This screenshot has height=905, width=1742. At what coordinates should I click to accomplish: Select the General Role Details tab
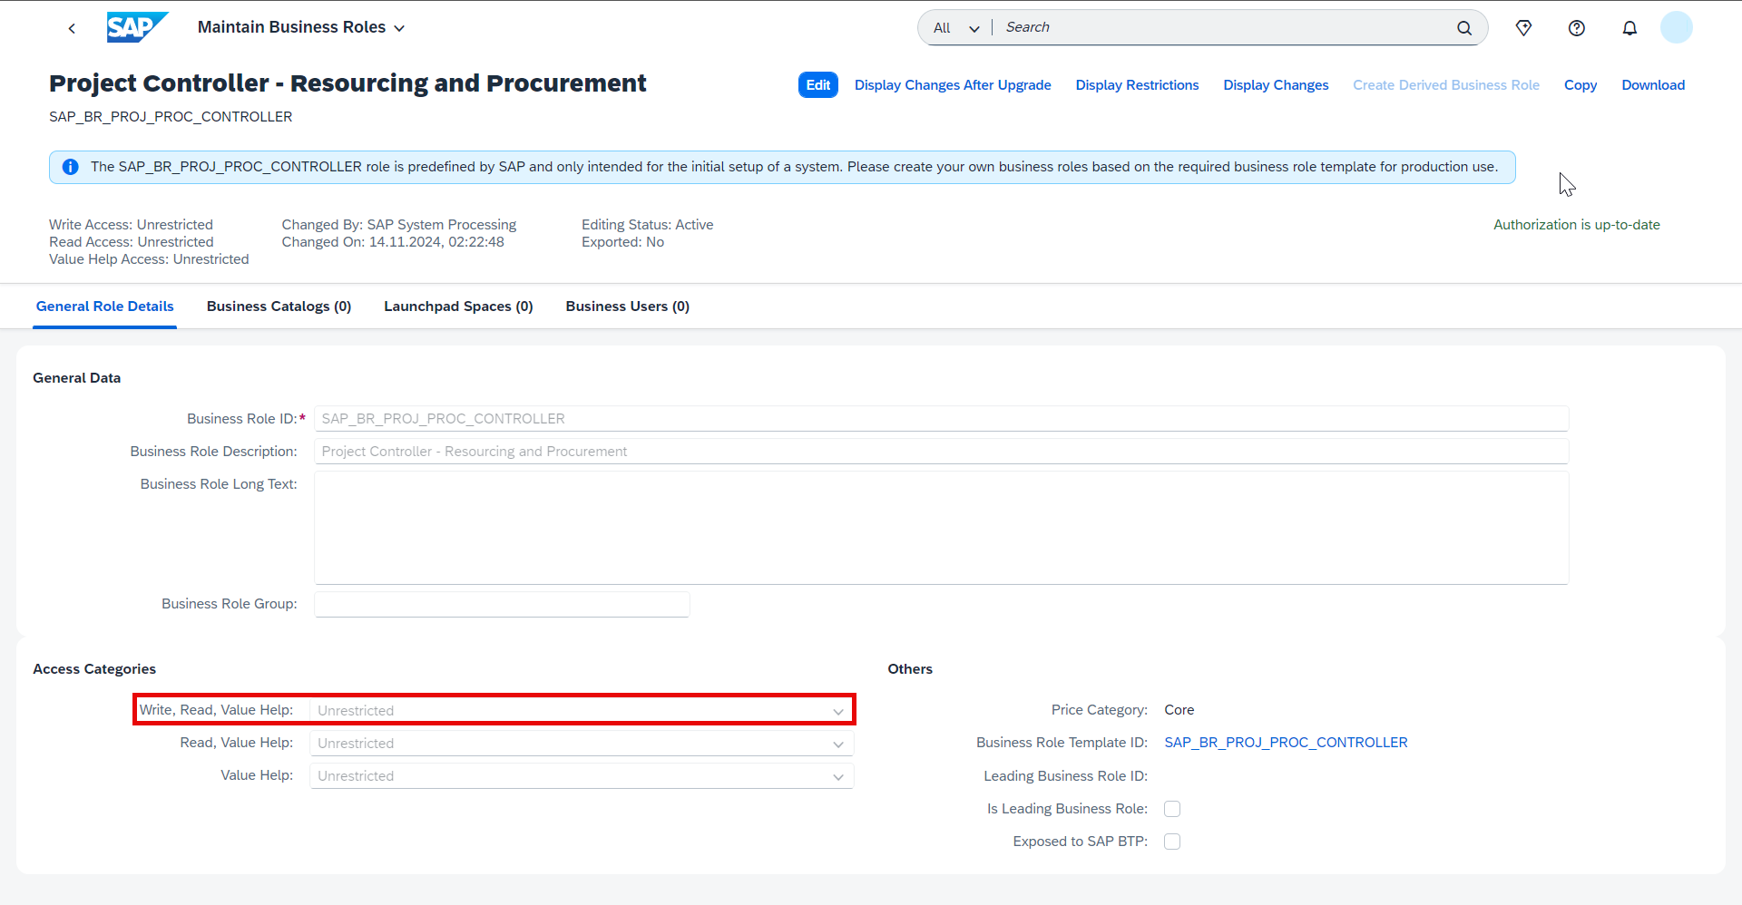[105, 307]
